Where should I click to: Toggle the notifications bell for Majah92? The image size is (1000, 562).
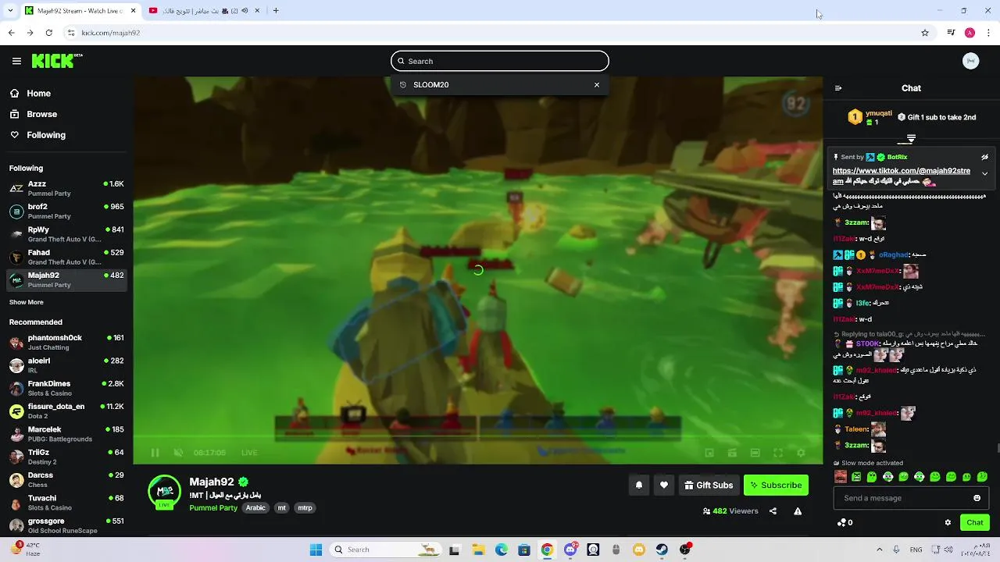pyautogui.click(x=639, y=485)
